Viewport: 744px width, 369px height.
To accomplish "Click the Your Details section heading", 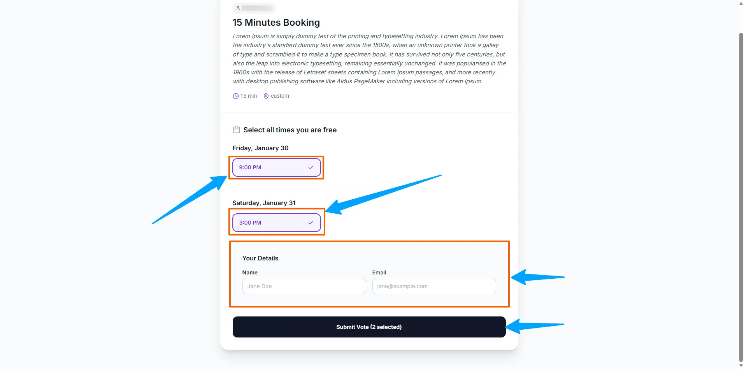I will tap(260, 258).
